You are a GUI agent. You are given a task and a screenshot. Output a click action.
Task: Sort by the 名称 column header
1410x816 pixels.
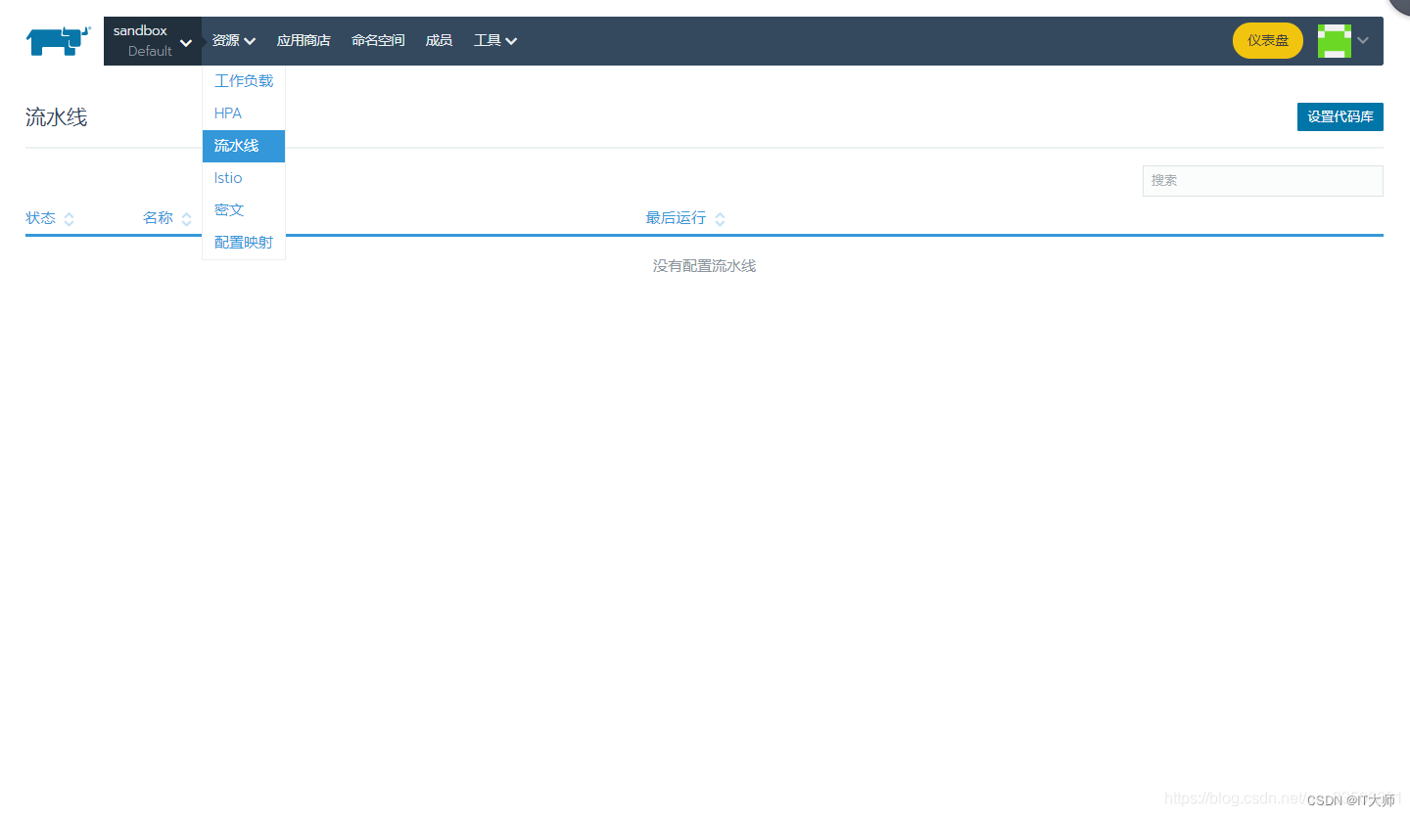158,218
